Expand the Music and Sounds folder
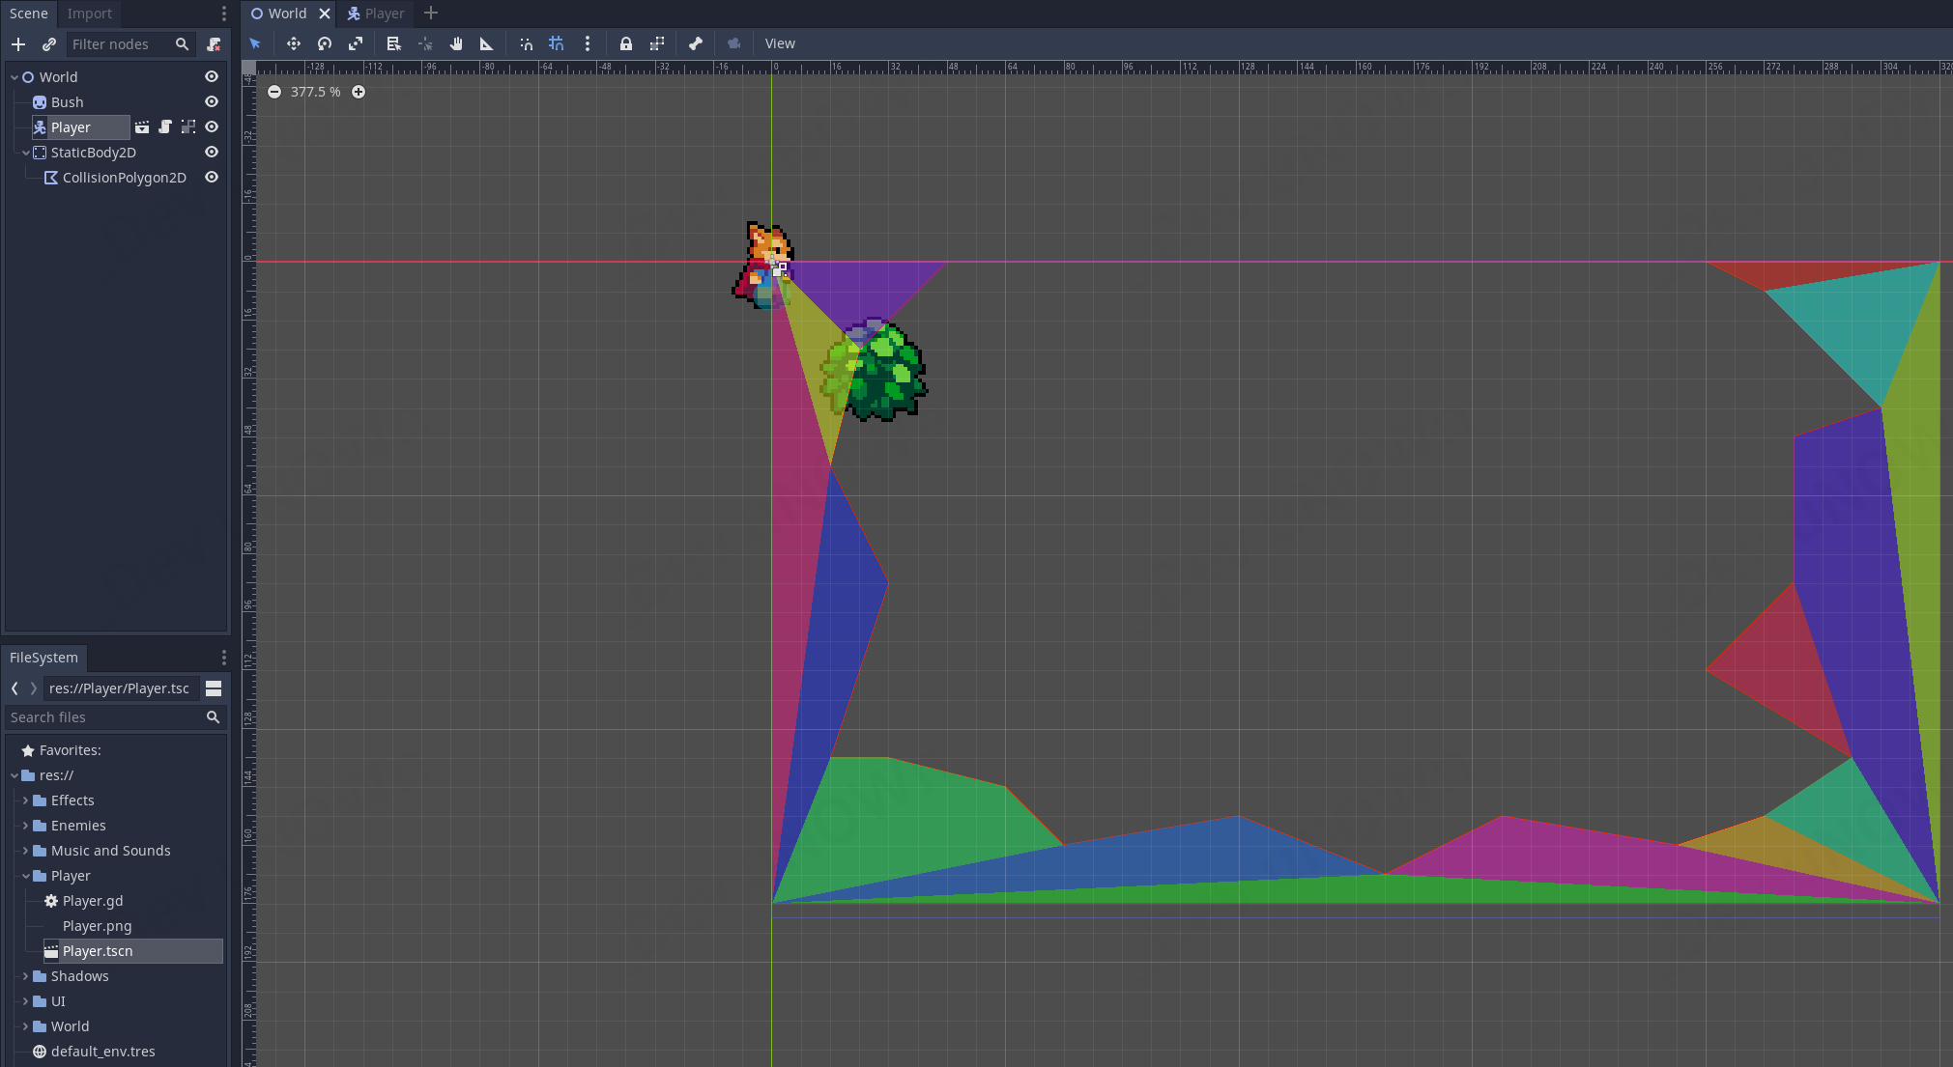The width and height of the screenshot is (1953, 1067). [26, 851]
